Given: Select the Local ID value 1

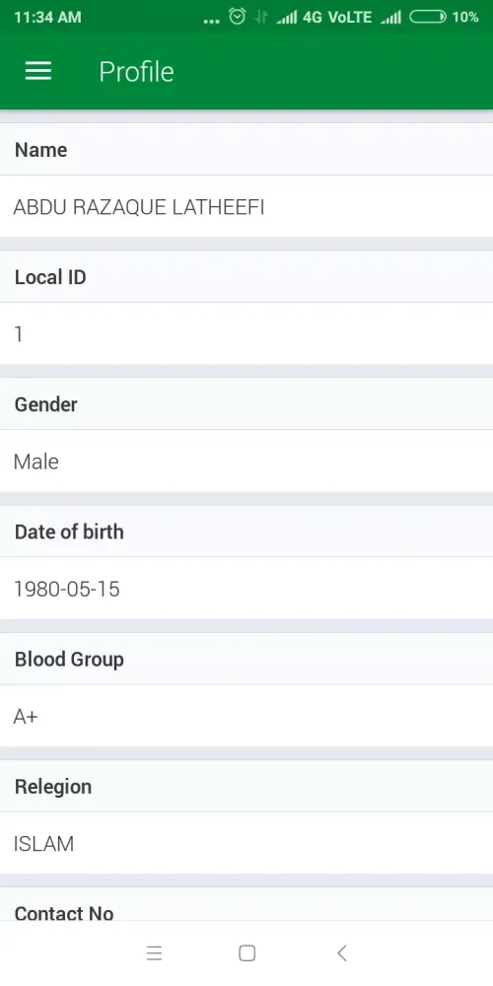Looking at the screenshot, I should click(x=18, y=334).
